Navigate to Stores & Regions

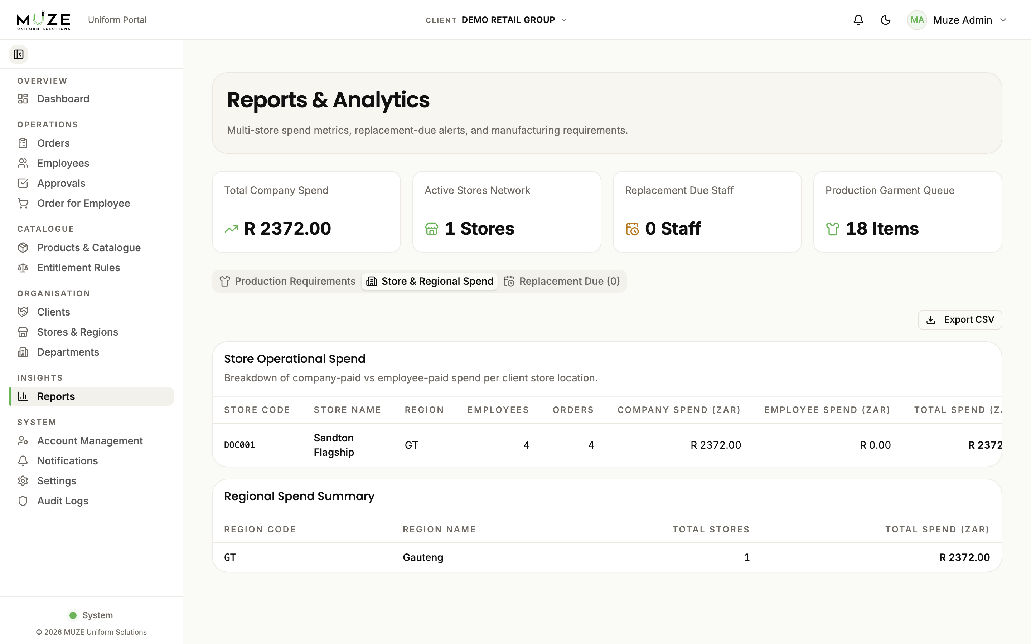[91, 332]
